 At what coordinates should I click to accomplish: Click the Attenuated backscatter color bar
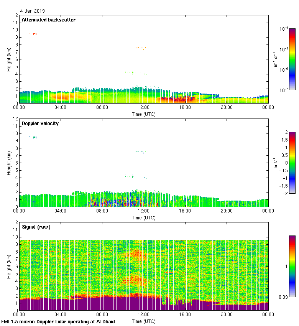click(x=292, y=59)
